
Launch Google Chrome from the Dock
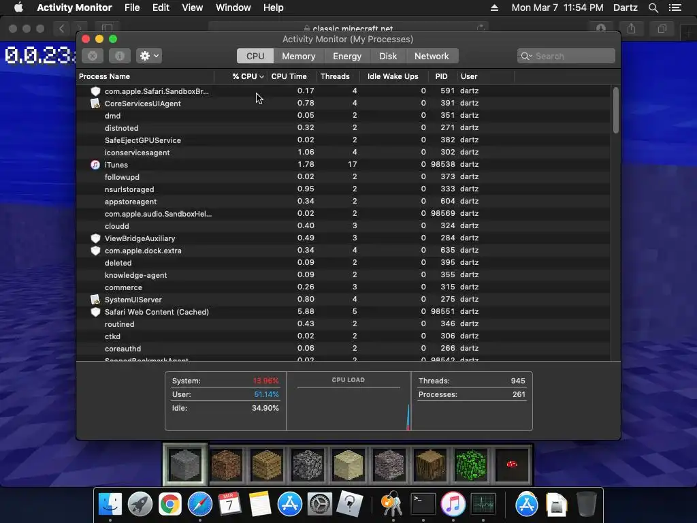pyautogui.click(x=170, y=505)
